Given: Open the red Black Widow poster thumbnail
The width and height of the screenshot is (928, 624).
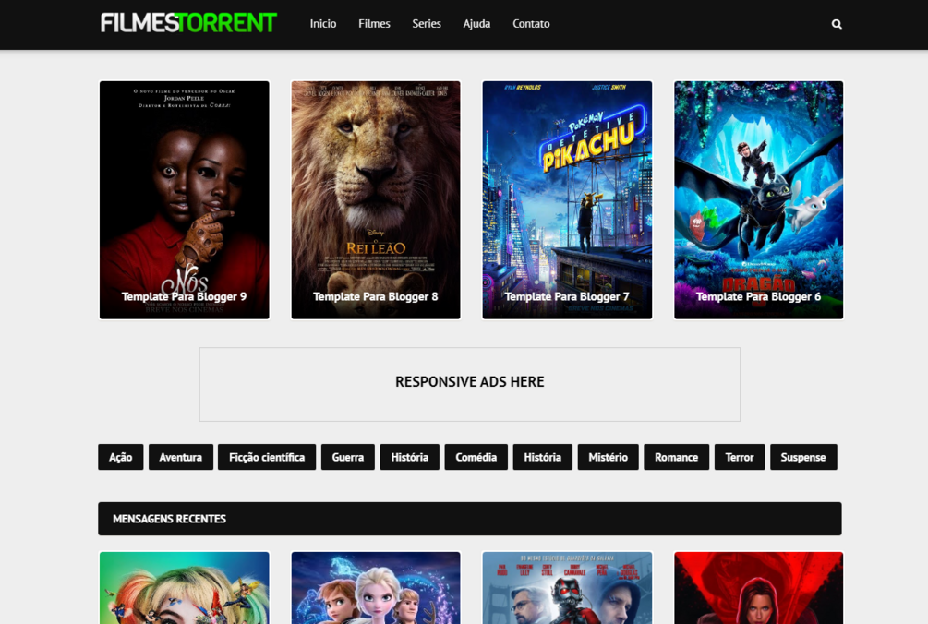Looking at the screenshot, I should 759,588.
